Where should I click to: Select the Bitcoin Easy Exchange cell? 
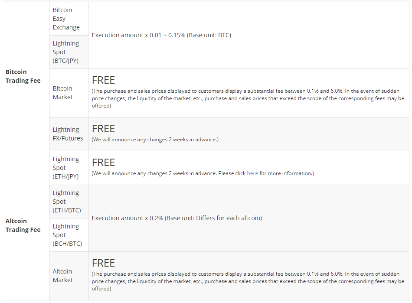coord(66,19)
